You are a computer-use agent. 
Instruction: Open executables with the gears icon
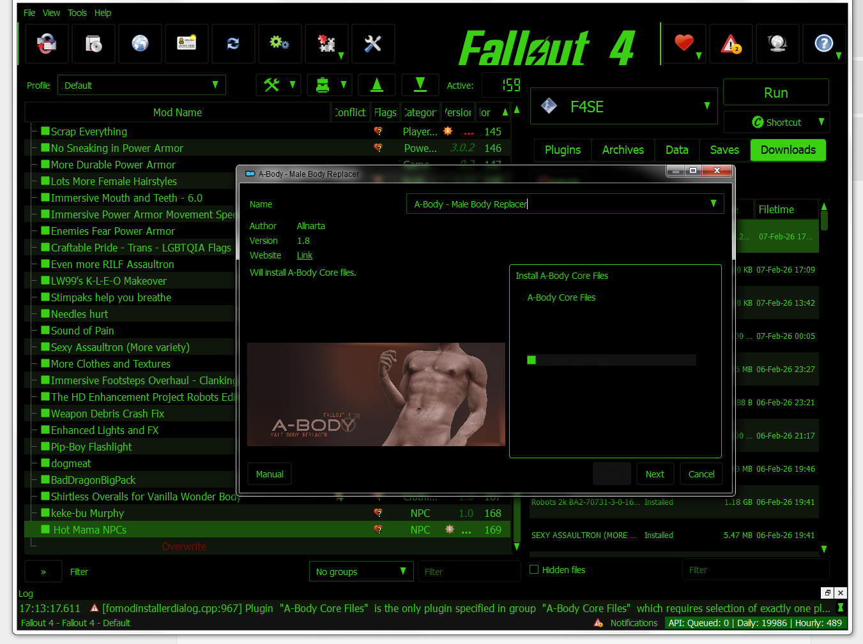[x=279, y=43]
